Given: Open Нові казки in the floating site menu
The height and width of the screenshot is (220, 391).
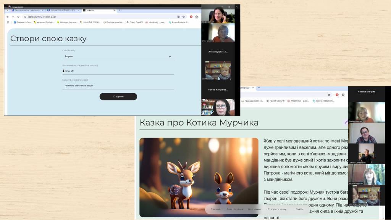Looking at the screenshot, I should click(x=254, y=209).
